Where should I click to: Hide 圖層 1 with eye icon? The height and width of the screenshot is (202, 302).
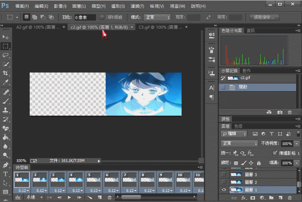(x=224, y=190)
